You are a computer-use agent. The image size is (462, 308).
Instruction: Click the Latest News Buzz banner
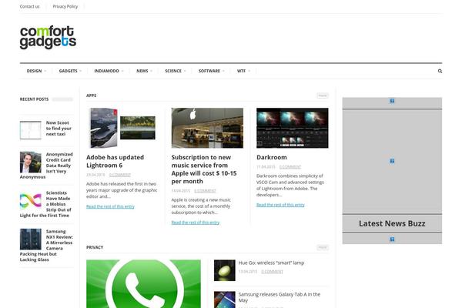(x=392, y=223)
